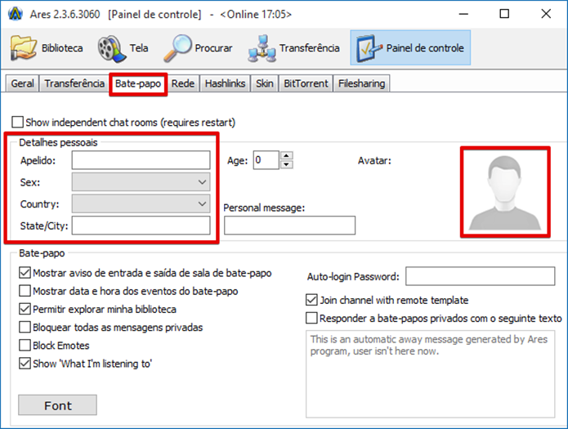
Task: Minimize the Ares window
Action: coord(463,14)
